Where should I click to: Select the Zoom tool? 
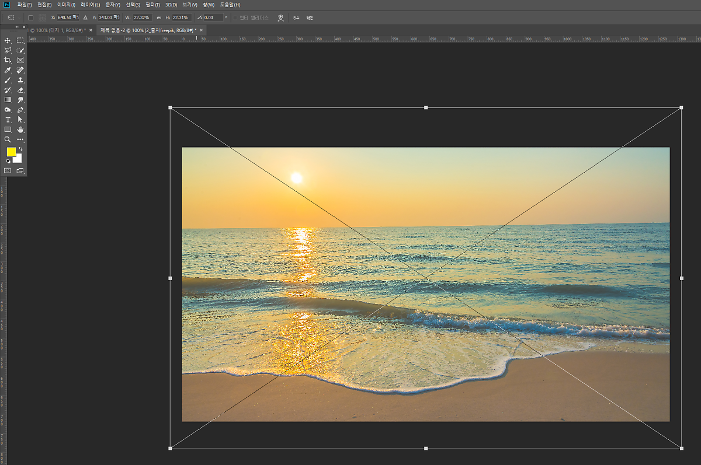coord(8,139)
